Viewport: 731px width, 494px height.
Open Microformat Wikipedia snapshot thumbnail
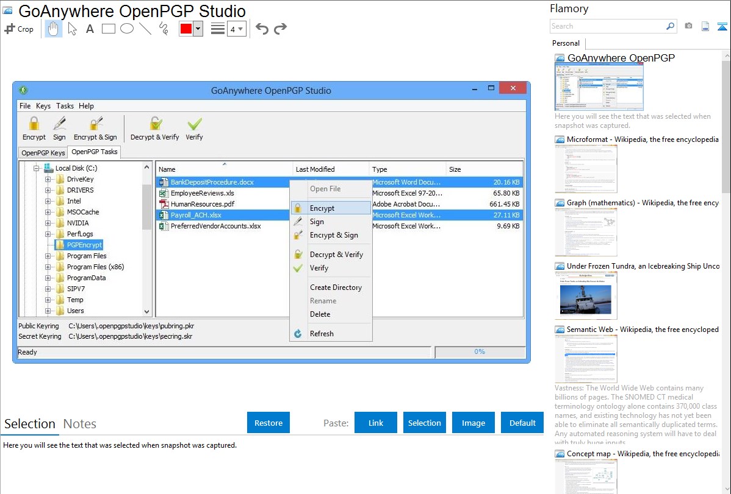(x=586, y=169)
